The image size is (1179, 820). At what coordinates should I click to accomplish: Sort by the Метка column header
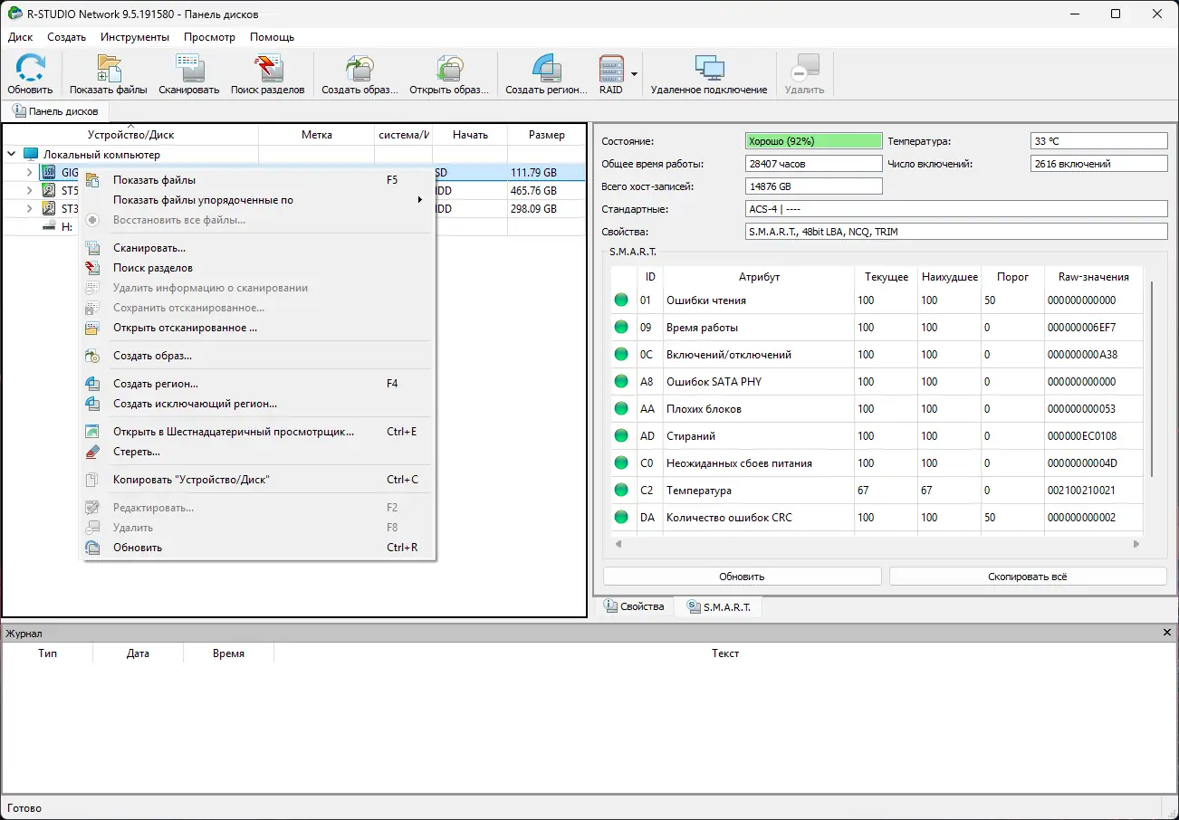coord(317,135)
